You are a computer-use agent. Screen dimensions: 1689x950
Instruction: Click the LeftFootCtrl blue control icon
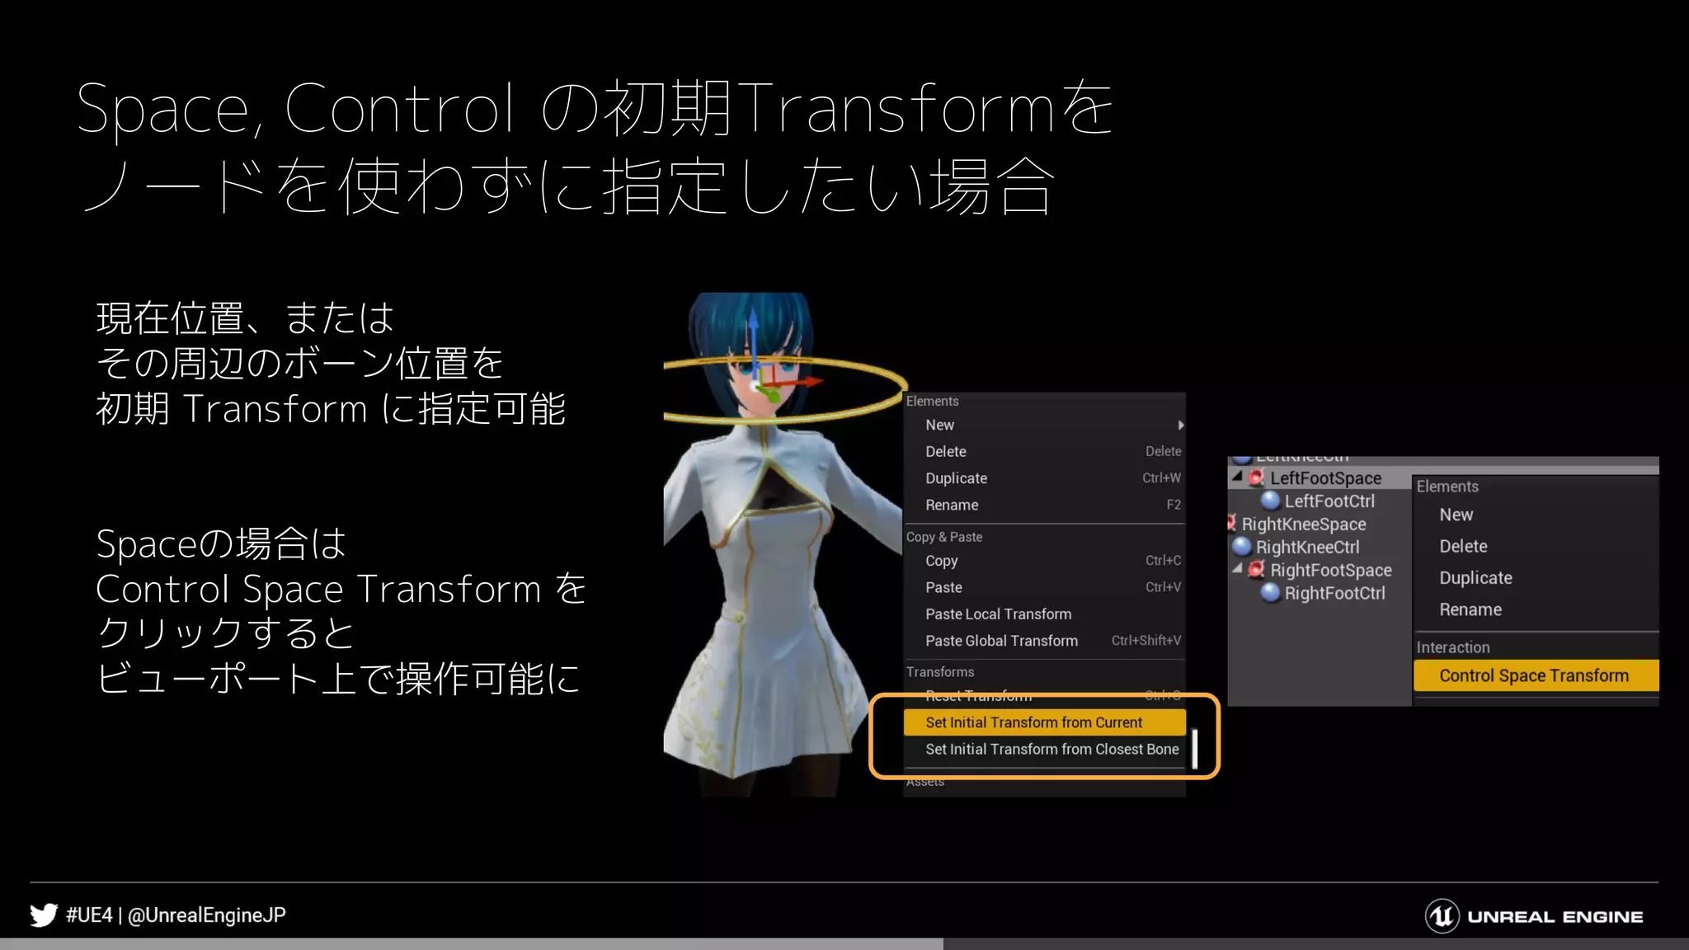1270,501
